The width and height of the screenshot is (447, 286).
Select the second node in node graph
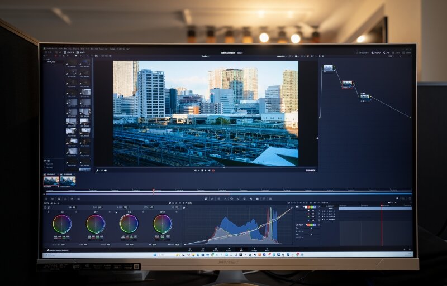(348, 84)
